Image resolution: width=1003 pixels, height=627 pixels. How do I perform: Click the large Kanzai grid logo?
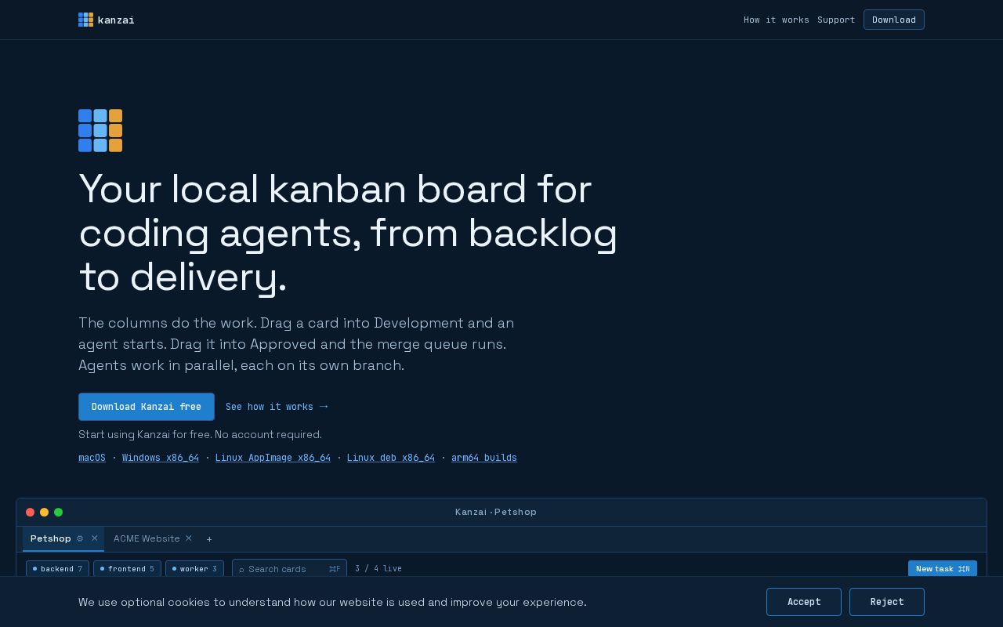pyautogui.click(x=100, y=130)
